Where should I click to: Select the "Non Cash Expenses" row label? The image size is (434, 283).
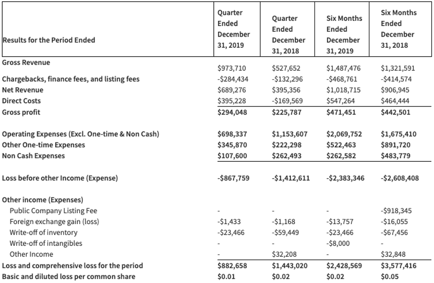[x=33, y=156]
